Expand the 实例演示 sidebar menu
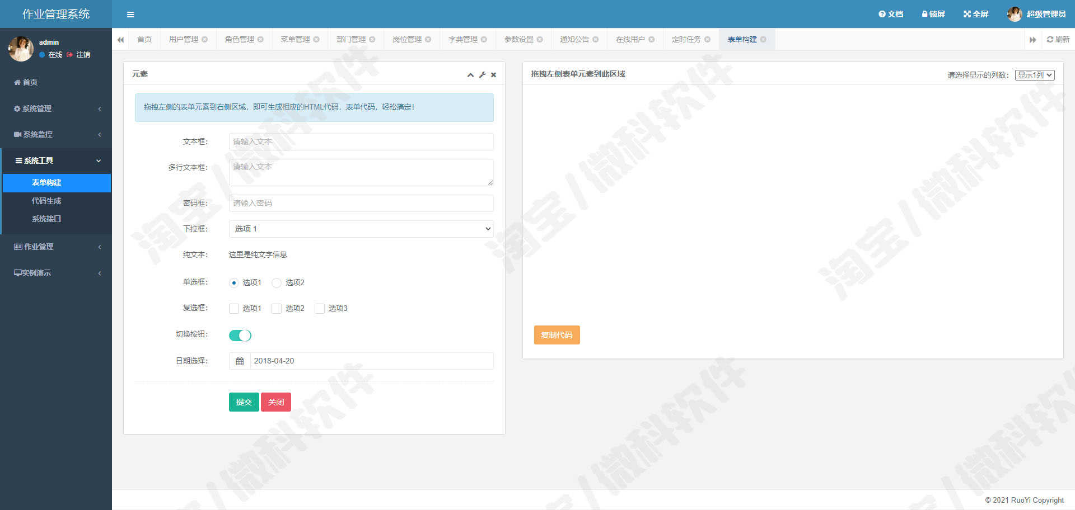 pos(56,273)
